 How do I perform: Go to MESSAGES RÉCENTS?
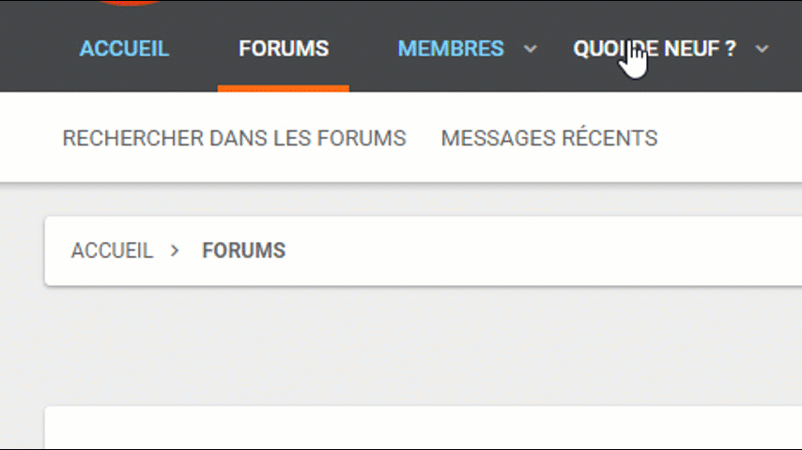click(x=549, y=139)
